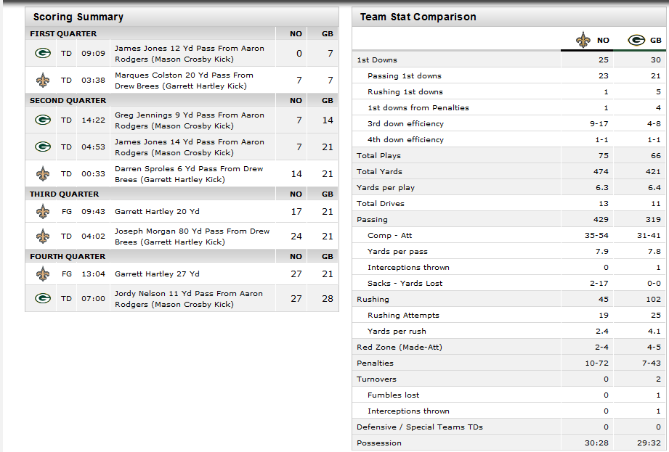The image size is (669, 452).
Task: Click Saints logo beside Joseph Morgan touchdown
Action: (x=43, y=237)
